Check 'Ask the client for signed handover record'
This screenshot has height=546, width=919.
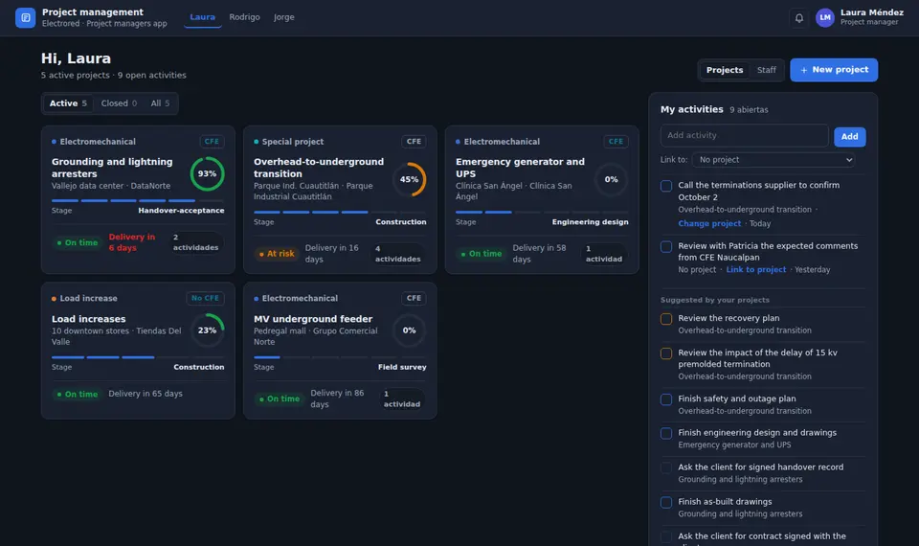tap(666, 468)
